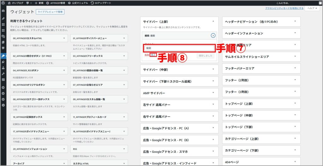Open AFFINGER管理 gear in the admin bar
323x166 pixels.
coord(48,3)
